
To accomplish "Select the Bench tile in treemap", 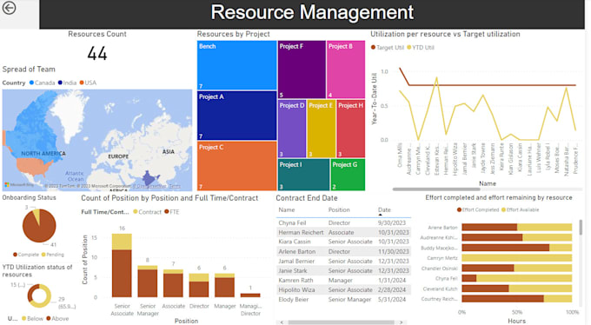I will click(236, 65).
